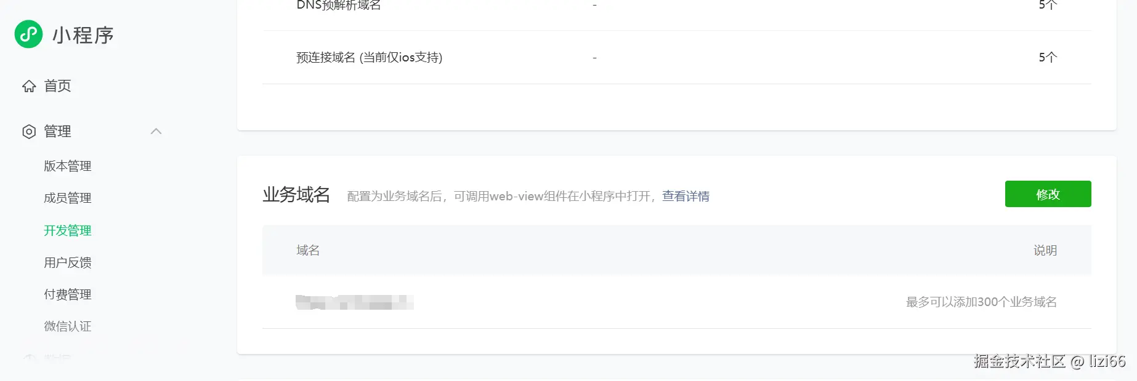Follow the 查看详情 link

coord(686,196)
